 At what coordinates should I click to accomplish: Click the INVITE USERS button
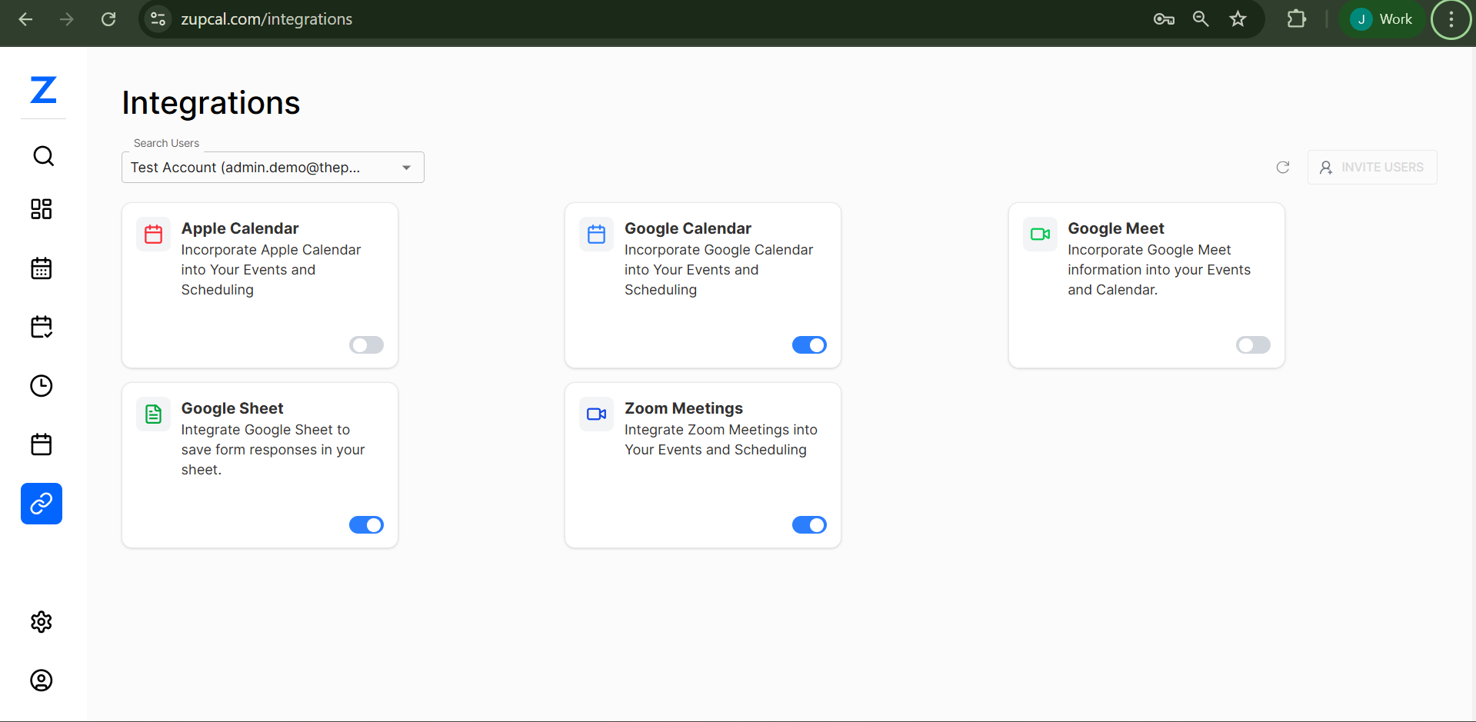point(1371,167)
